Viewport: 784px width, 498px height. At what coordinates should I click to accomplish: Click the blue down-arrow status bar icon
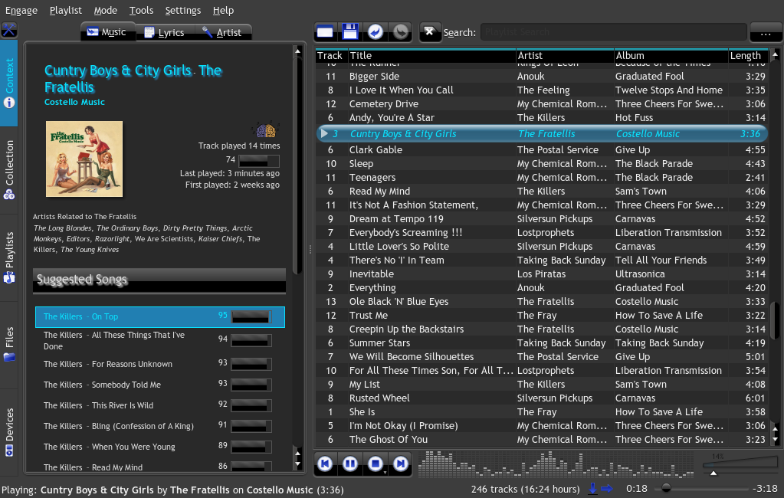592,489
